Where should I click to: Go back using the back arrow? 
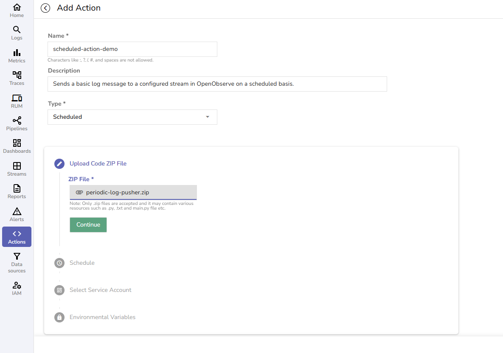coord(45,8)
